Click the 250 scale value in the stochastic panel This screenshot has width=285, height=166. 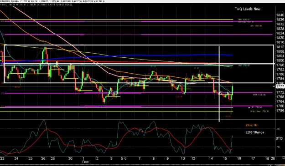278,129
